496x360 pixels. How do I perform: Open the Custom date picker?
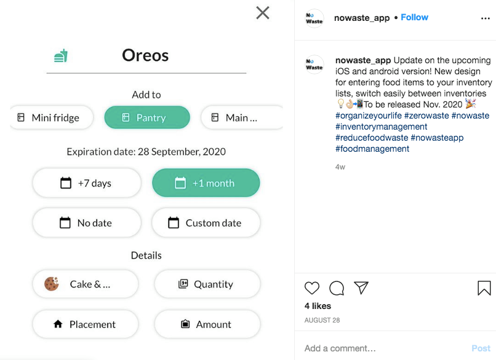point(206,222)
